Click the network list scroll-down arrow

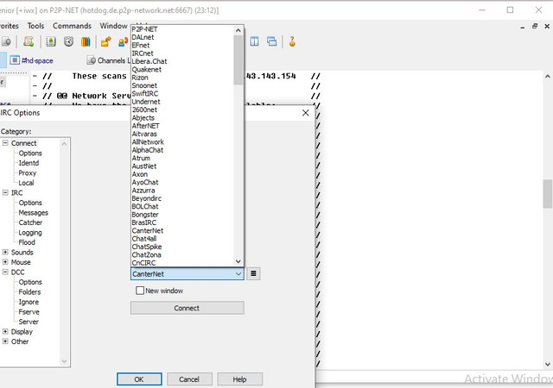pyautogui.click(x=238, y=261)
